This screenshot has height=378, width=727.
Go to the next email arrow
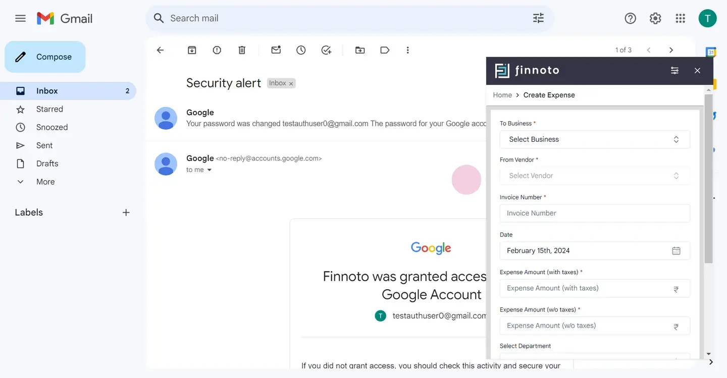(671, 50)
